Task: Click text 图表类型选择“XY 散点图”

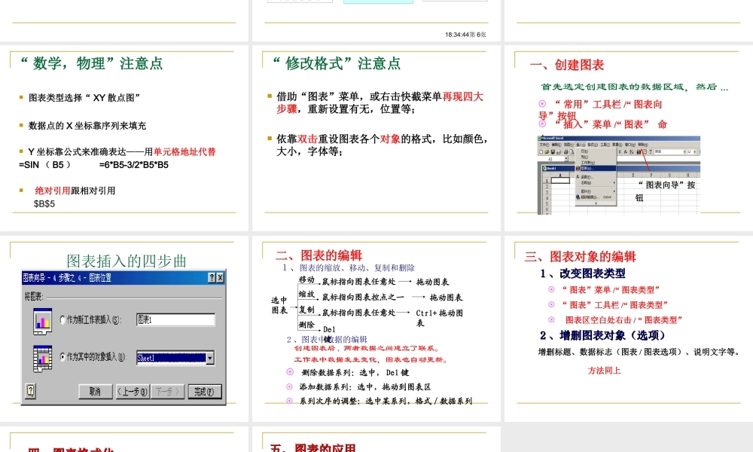Action: pyautogui.click(x=84, y=98)
